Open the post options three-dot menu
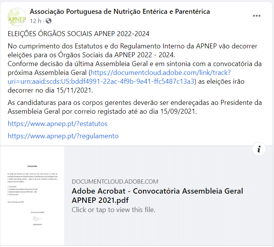The width and height of the screenshot is (274, 247). click(x=257, y=16)
